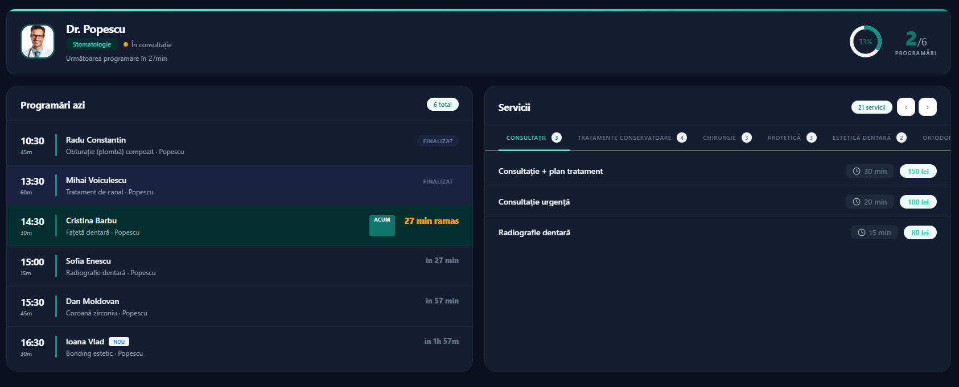Image resolution: width=959 pixels, height=387 pixels.
Task: Click the Stomatologie specialty tag
Action: [x=92, y=44]
